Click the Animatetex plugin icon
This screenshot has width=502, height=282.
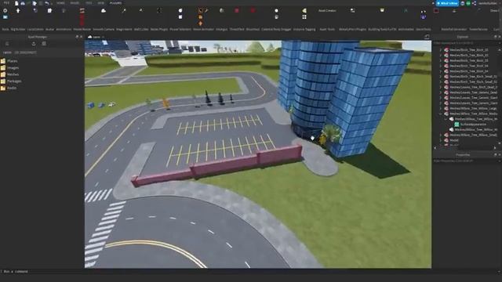point(406,10)
